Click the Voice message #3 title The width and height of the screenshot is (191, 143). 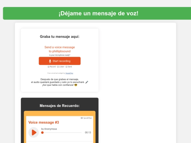click(44, 122)
